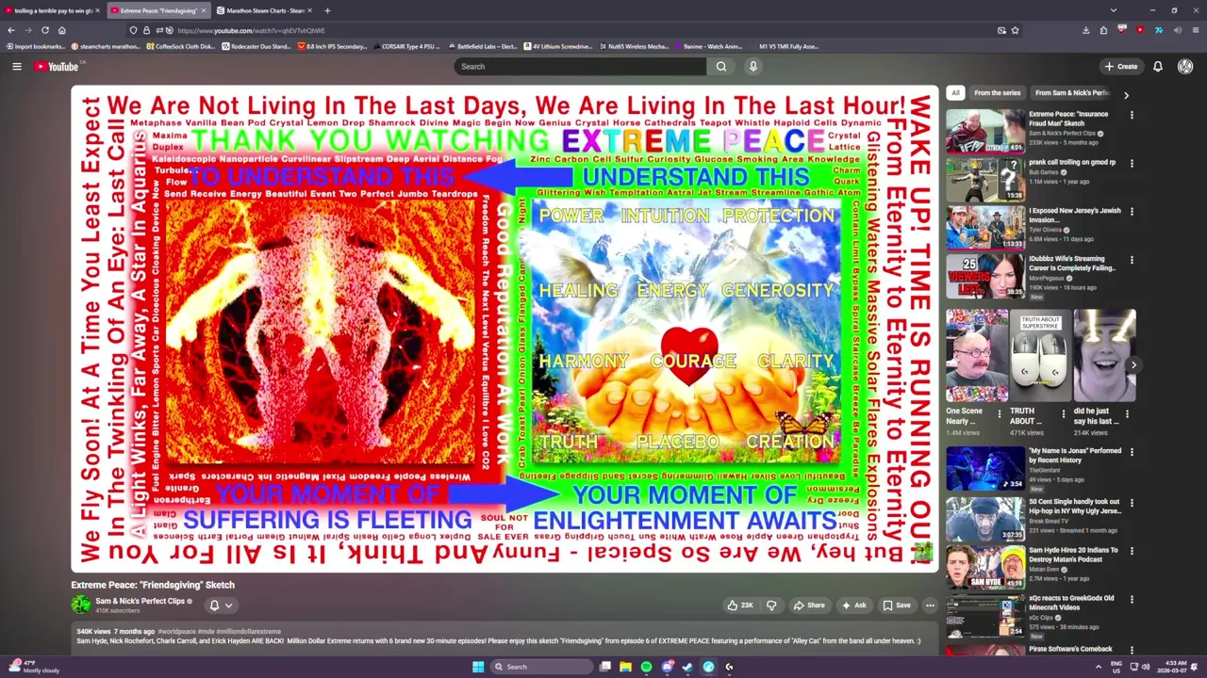Open options for Insurance Fraud Man video
This screenshot has height=678, width=1207.
1132,115
